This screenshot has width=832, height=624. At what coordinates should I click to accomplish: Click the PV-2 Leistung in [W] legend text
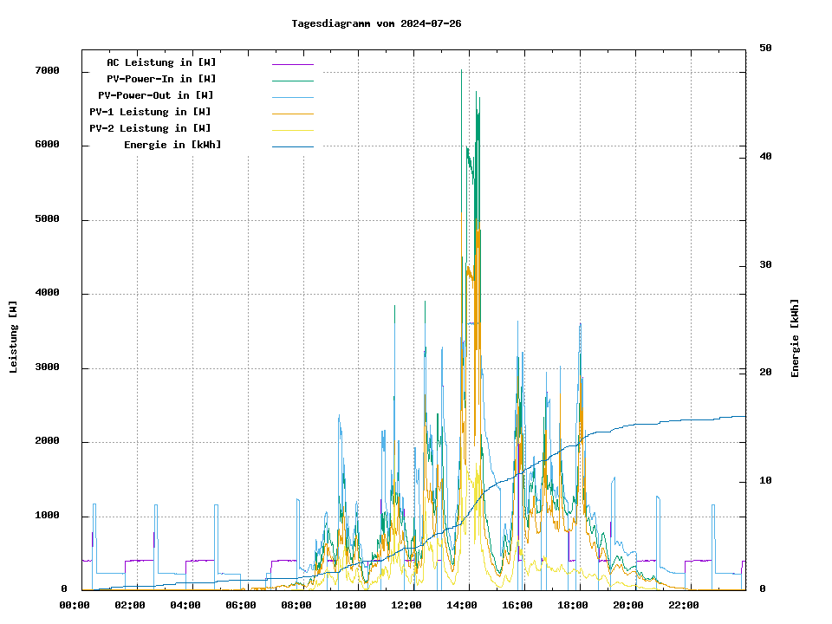[150, 128]
